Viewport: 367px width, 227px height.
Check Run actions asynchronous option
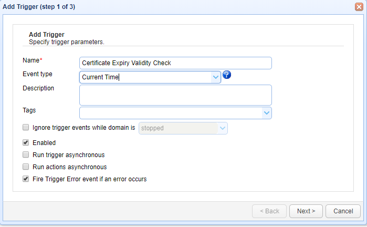(26, 167)
